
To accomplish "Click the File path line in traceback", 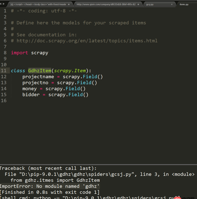I will 100,174.
